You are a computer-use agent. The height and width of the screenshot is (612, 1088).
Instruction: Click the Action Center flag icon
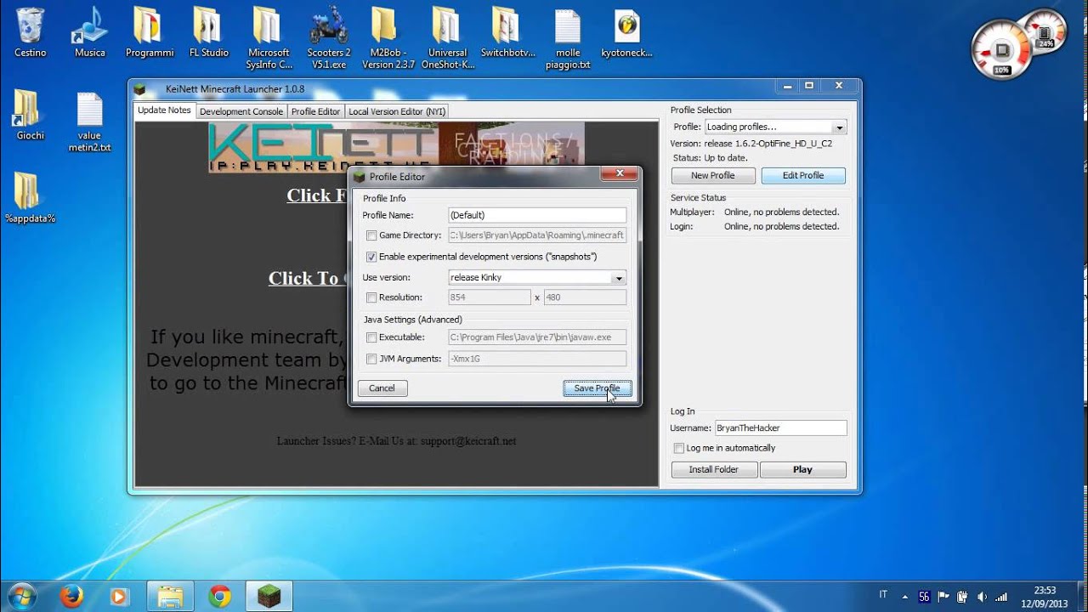(943, 597)
